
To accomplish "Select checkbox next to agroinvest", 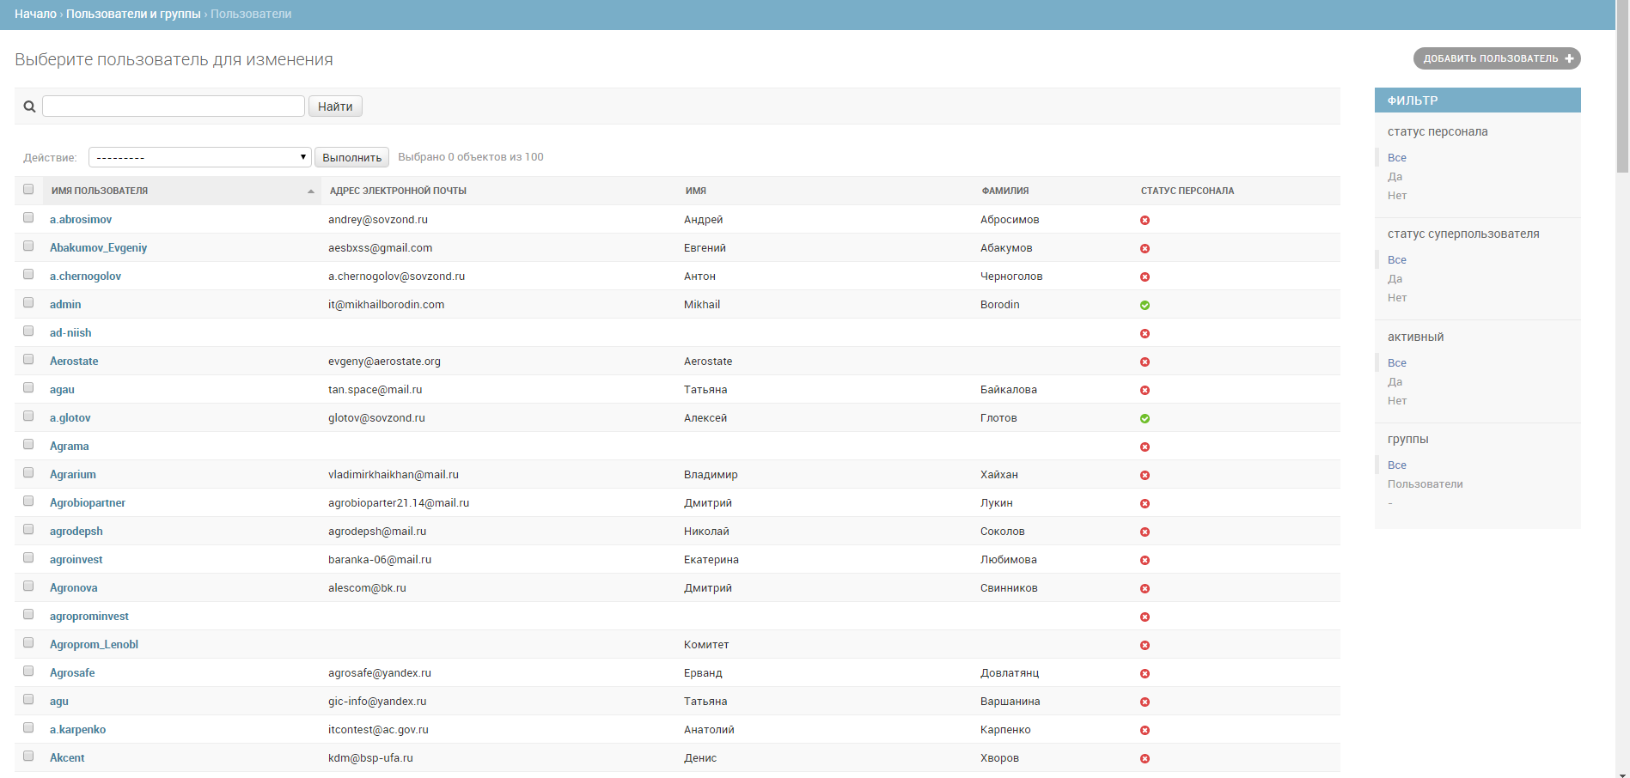I will [x=28, y=557].
